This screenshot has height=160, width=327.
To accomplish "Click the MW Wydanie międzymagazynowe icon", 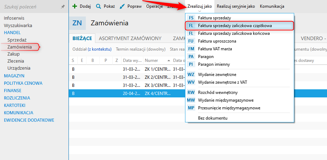I will click(x=191, y=100).
